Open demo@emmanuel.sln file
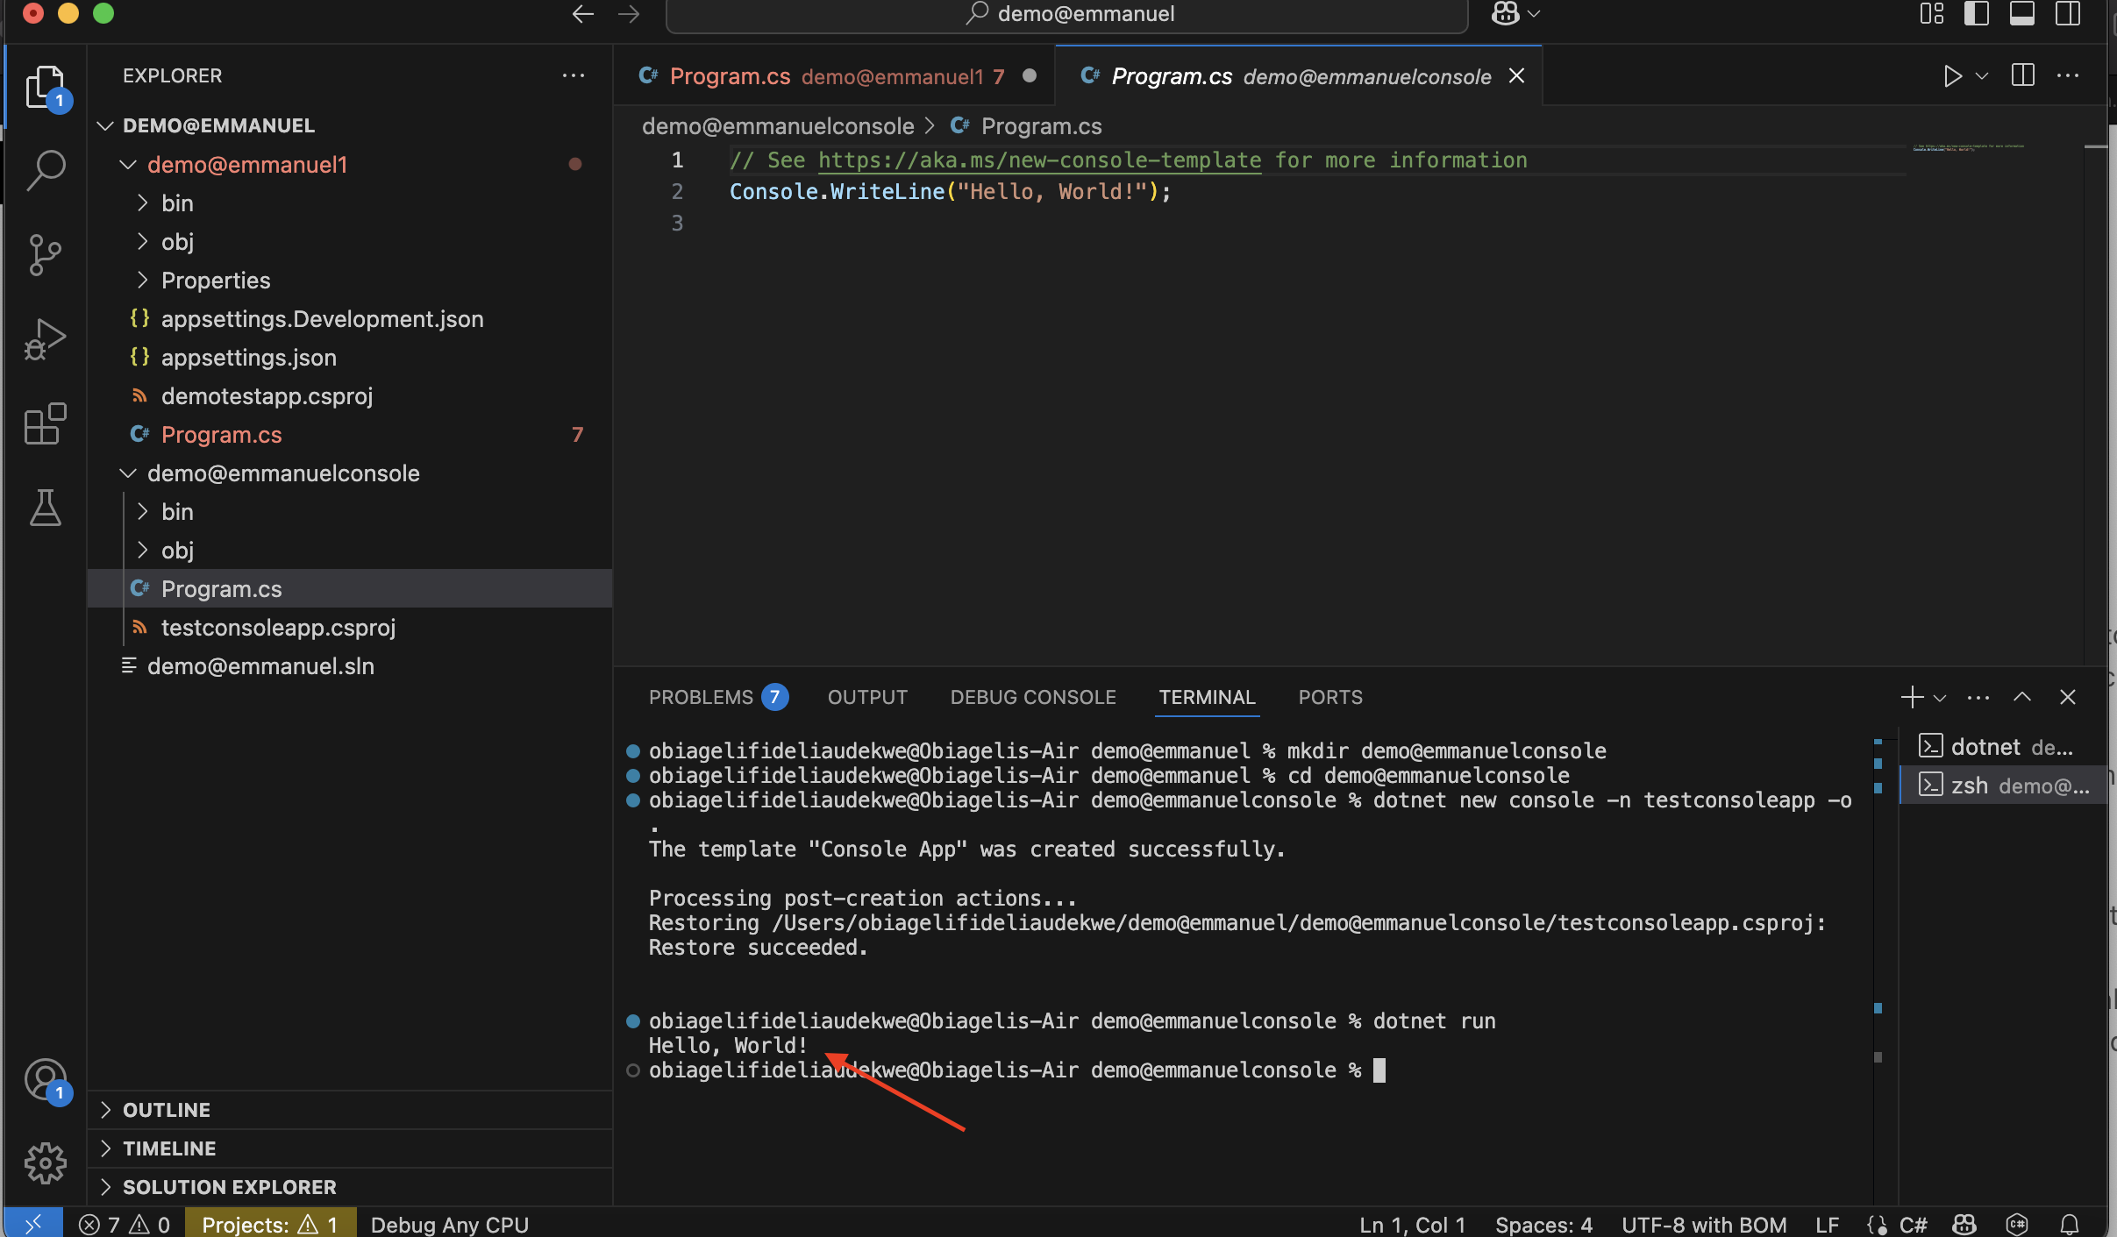 point(260,665)
